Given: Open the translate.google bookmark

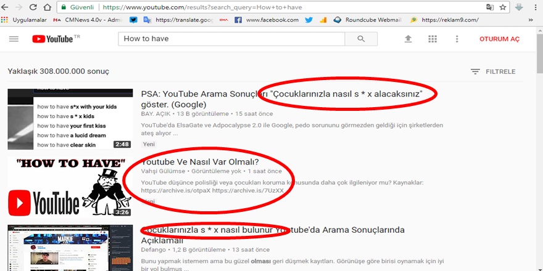Looking at the screenshot, I should point(178,20).
